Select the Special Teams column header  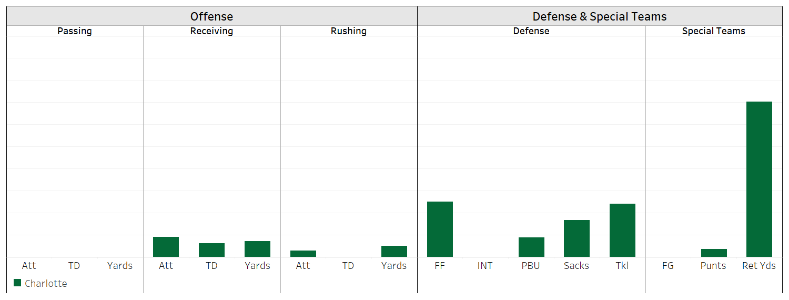coord(713,31)
